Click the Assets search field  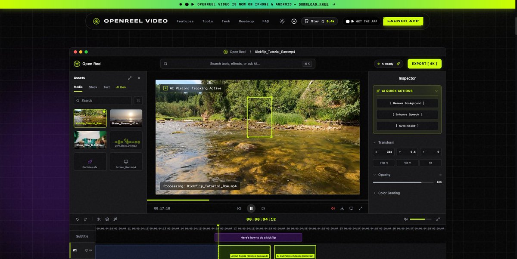click(x=103, y=100)
